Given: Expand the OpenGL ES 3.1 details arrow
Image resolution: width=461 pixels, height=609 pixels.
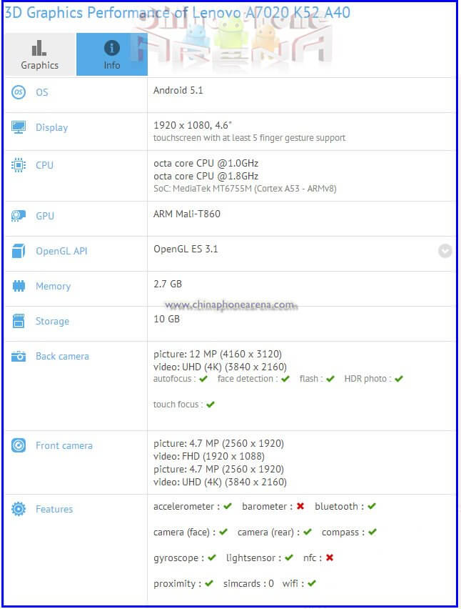Looking at the screenshot, I should coord(445,251).
